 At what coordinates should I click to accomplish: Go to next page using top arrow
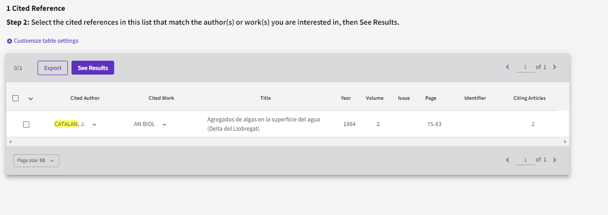(555, 67)
